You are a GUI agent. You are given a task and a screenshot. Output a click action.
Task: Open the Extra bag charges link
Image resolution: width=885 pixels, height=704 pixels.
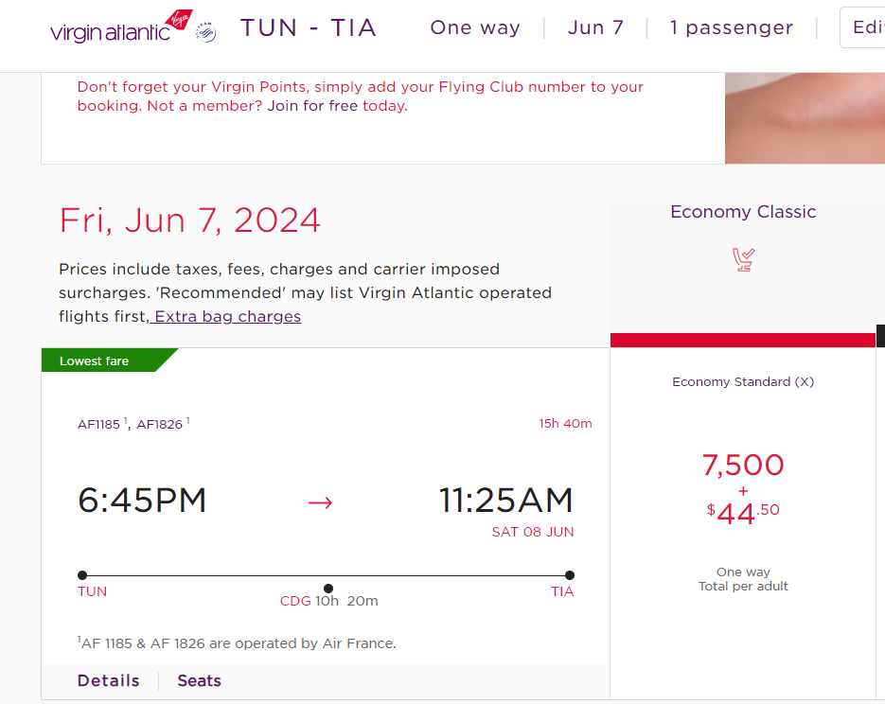click(227, 316)
